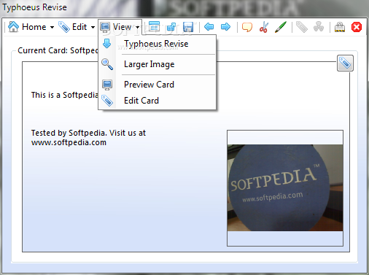Click the Edit menu label
This screenshot has width=369, height=275.
79,27
